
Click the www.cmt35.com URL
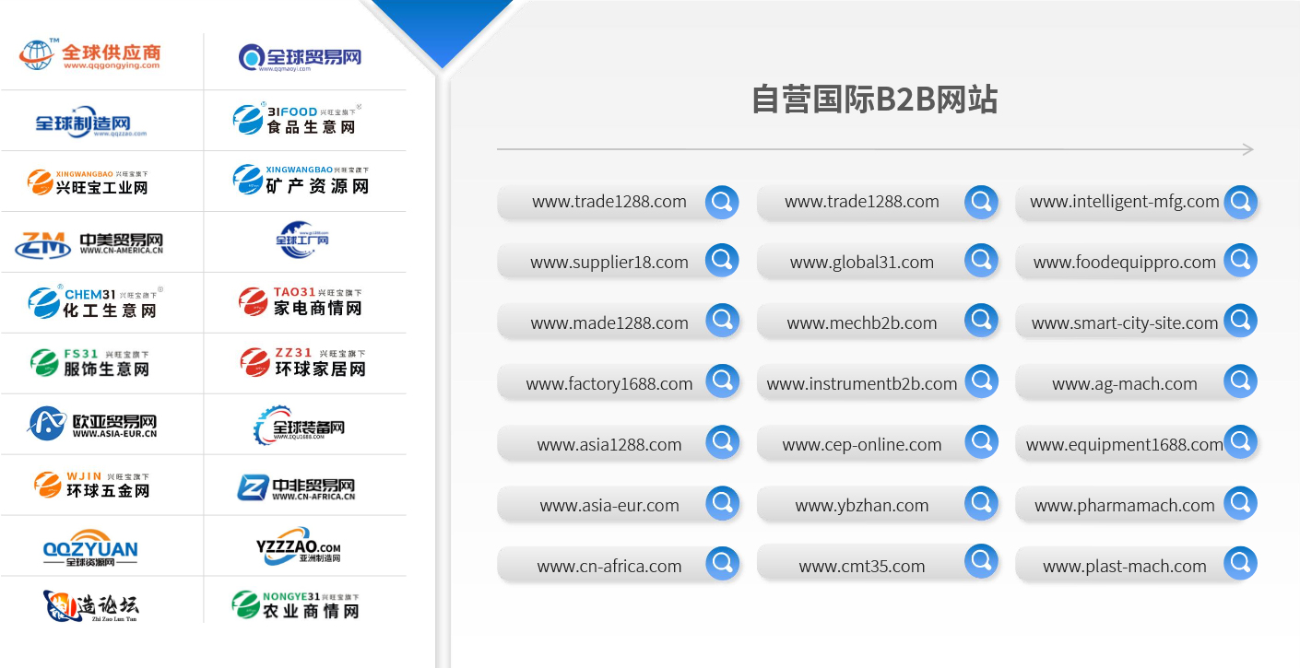point(862,566)
